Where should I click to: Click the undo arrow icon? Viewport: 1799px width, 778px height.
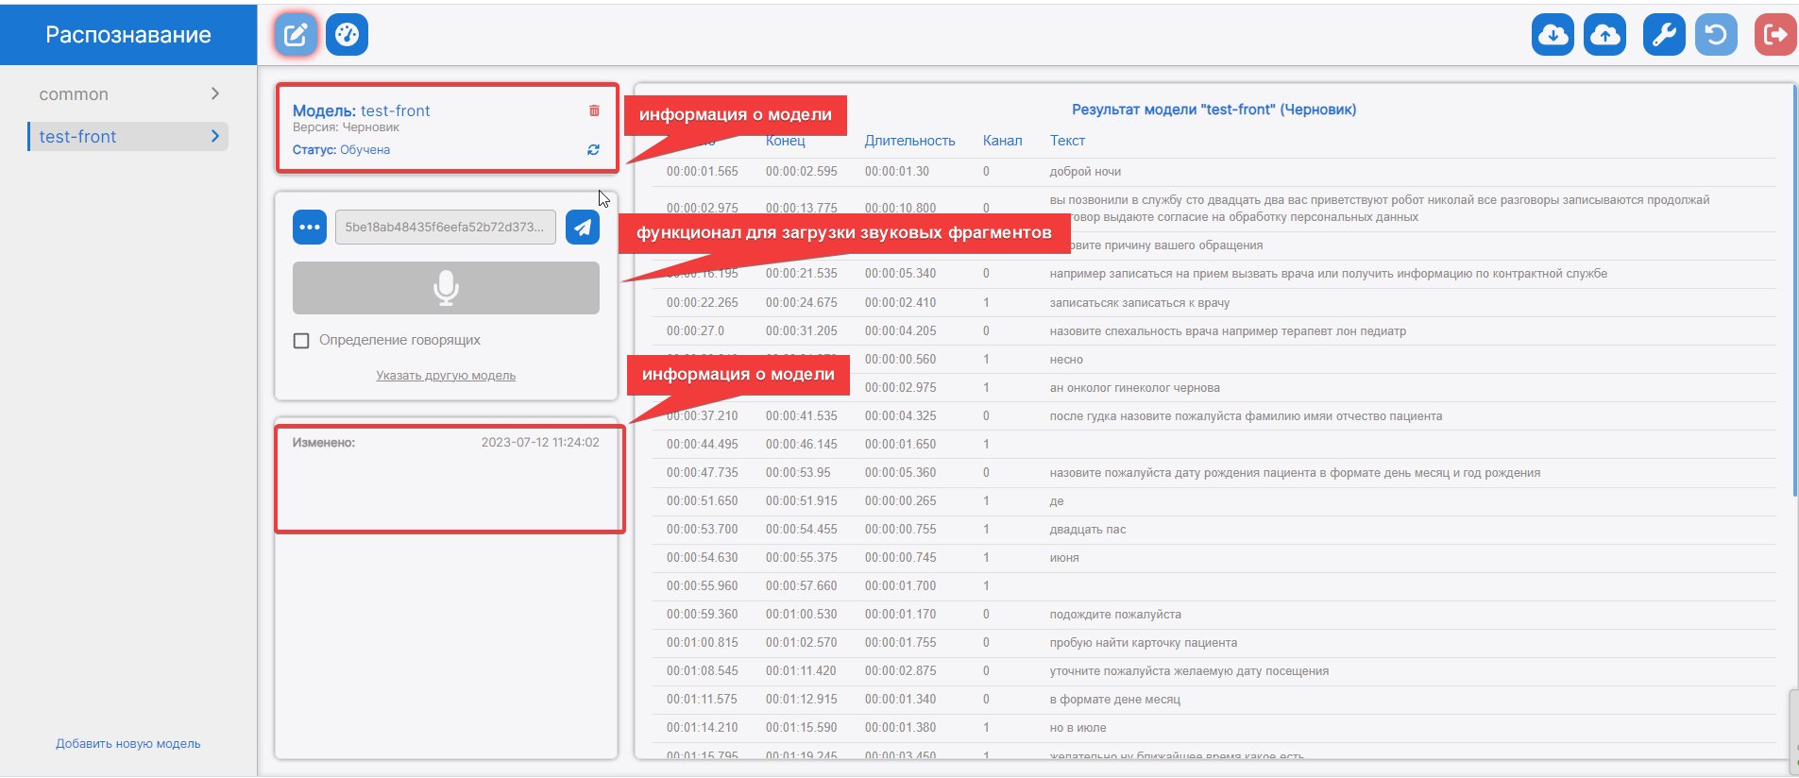click(x=1716, y=36)
